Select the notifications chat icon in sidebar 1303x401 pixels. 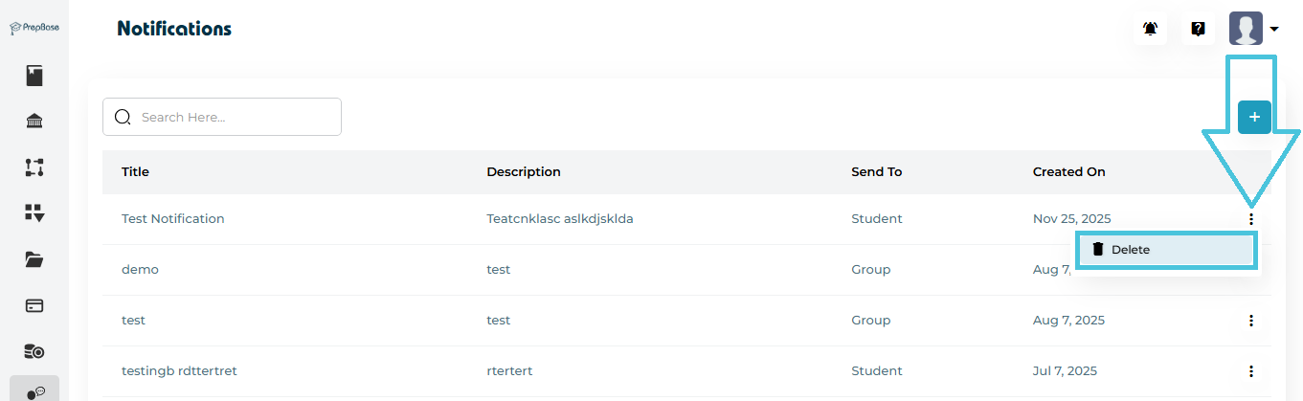point(34,392)
